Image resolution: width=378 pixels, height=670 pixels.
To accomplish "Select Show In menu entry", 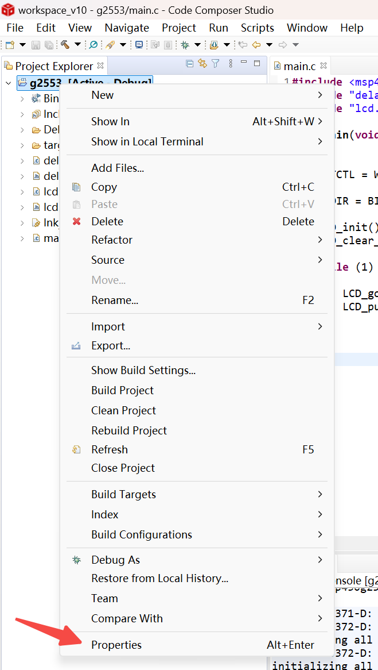I will point(197,121).
